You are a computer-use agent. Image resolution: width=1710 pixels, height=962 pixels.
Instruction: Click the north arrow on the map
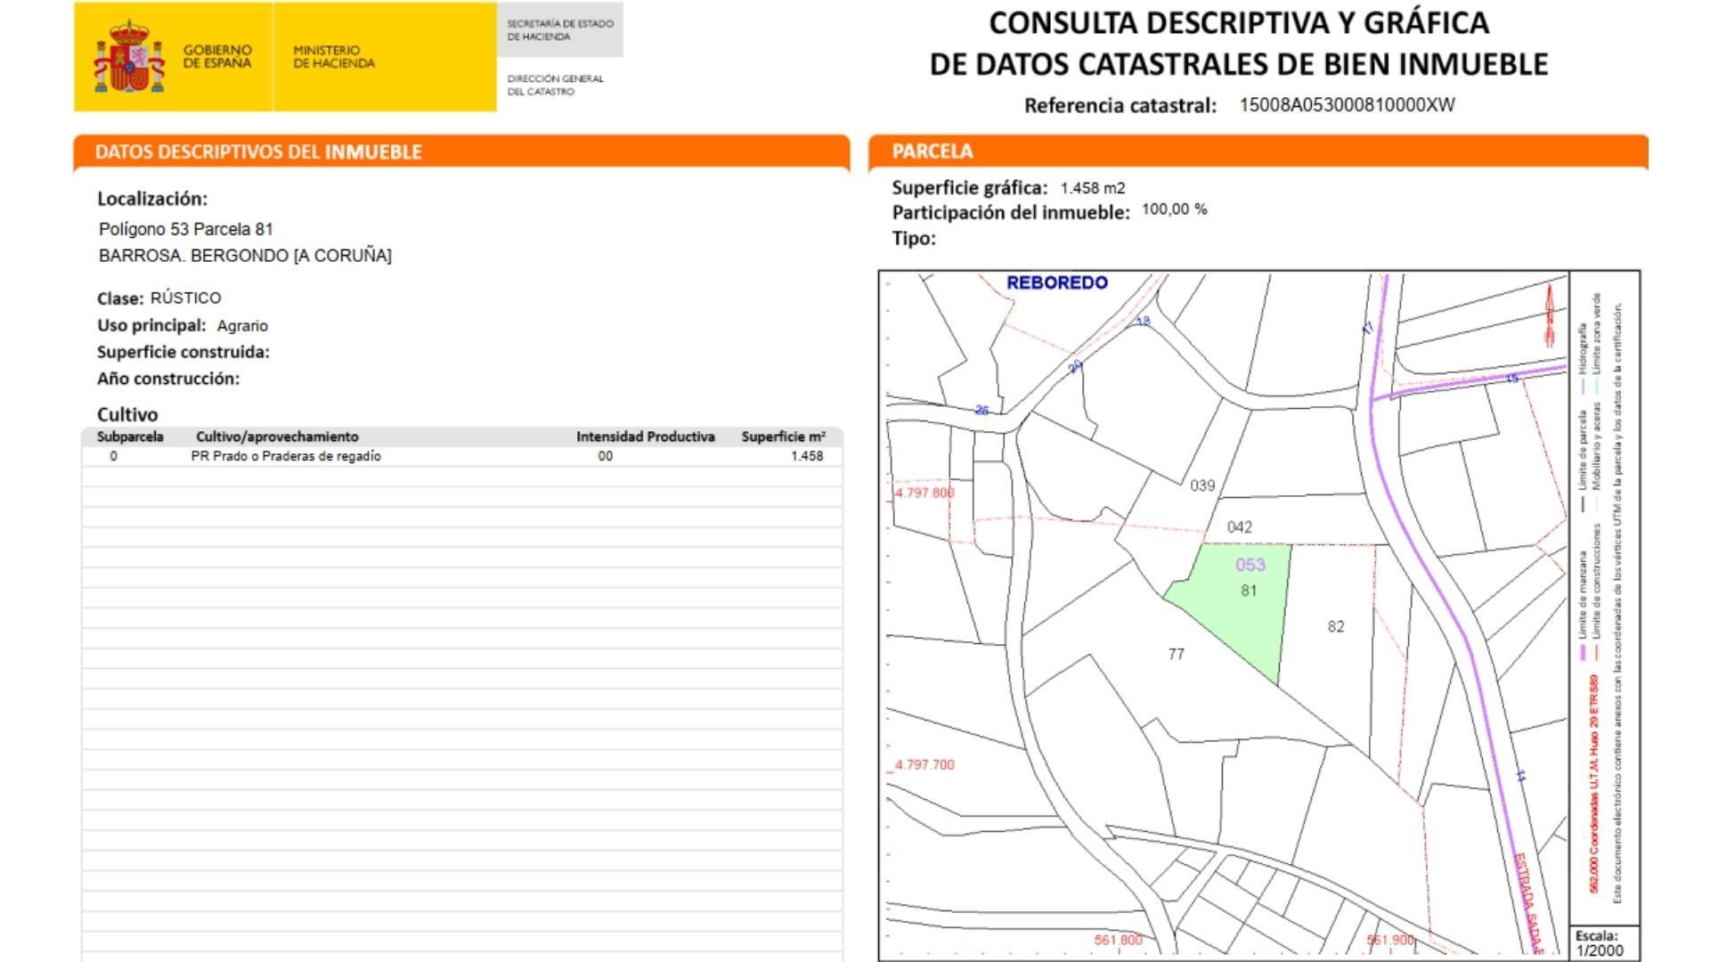coord(1549,314)
